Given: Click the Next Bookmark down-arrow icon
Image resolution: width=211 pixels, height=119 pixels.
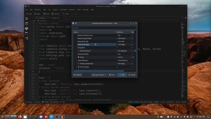Looking at the screenshot, I should click(x=78, y=51).
